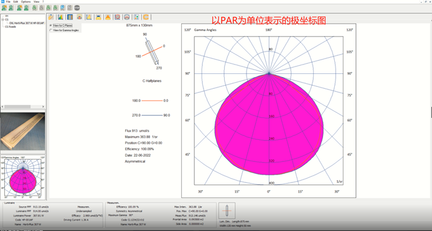The height and width of the screenshot is (231, 432).
Task: Select OXL Horti-Plus 307 W tree entry
Action: point(27,23)
